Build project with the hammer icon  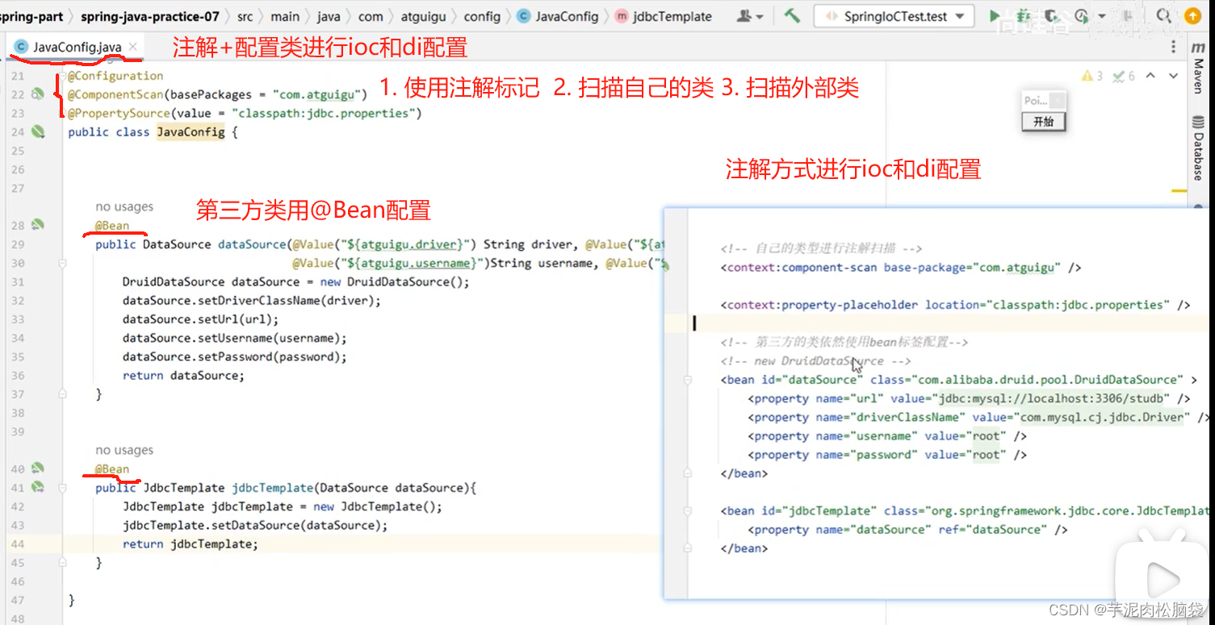pos(792,16)
